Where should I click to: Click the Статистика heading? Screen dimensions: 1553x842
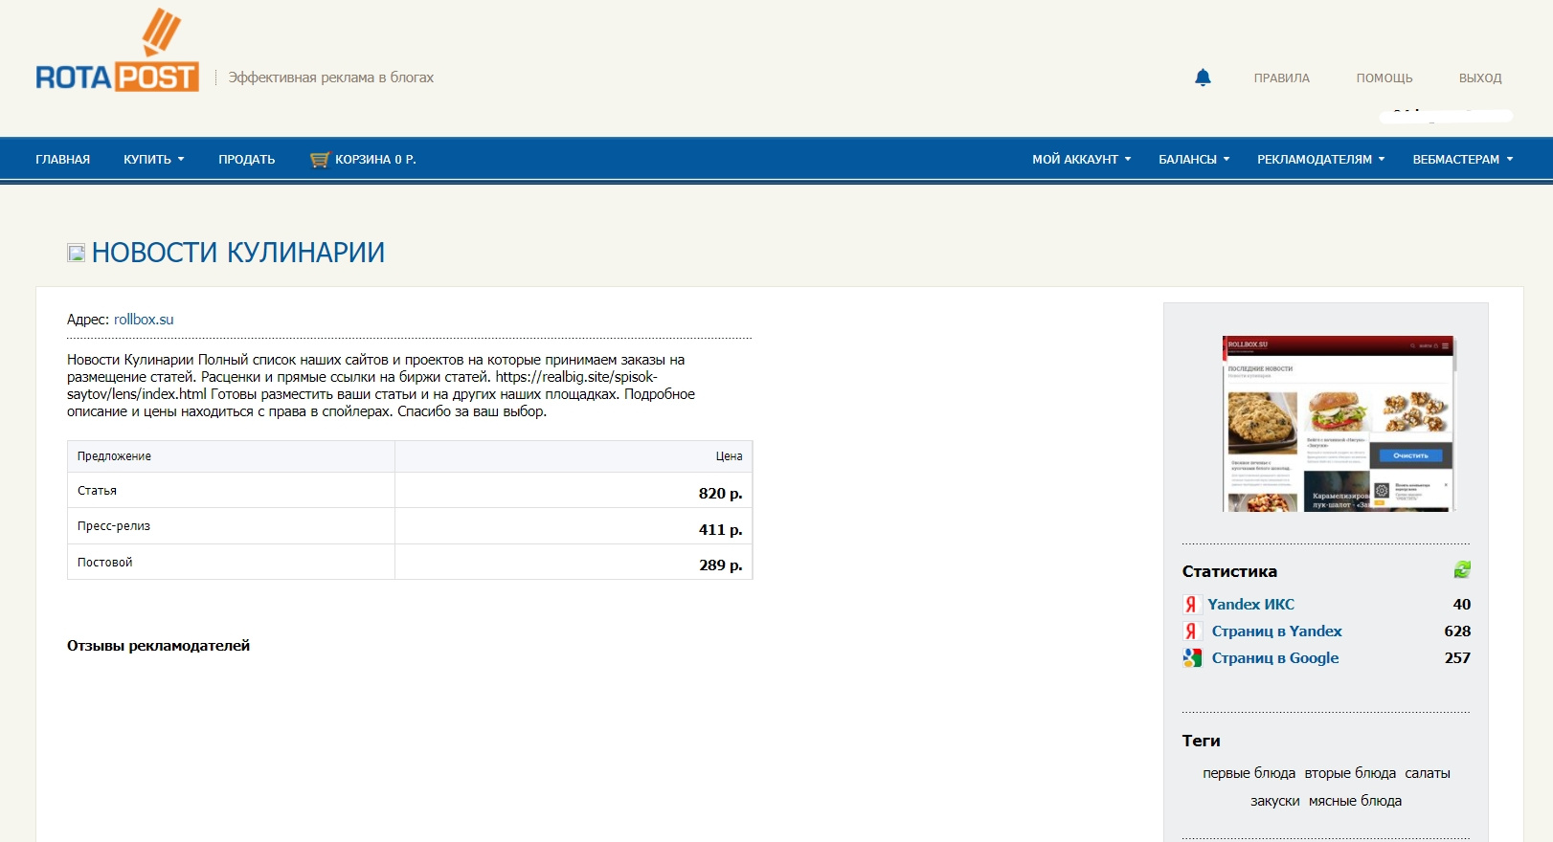(x=1229, y=571)
